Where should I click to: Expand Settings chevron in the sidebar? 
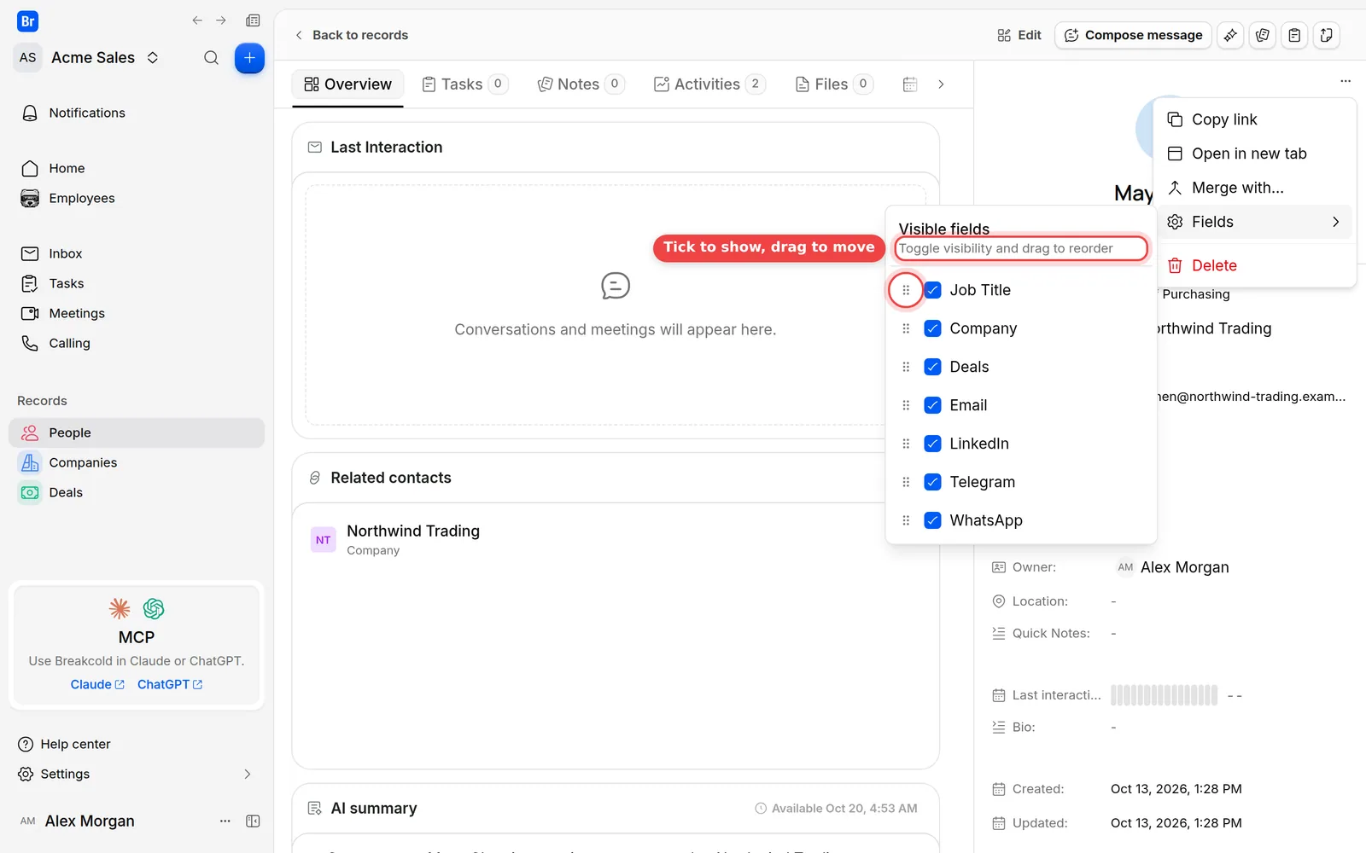tap(248, 774)
